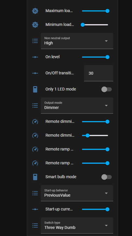Expand the Switch type Three Way Dumb dropdown
Screen dimensions: 132x236
click(x=77, y=225)
